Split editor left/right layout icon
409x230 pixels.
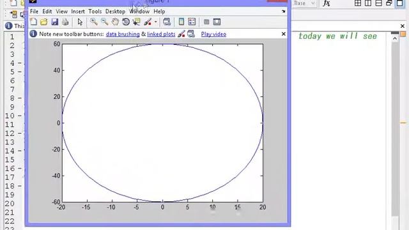coord(368,3)
